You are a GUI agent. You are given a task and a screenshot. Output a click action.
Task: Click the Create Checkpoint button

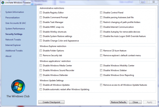pyautogui.click(x=51, y=102)
